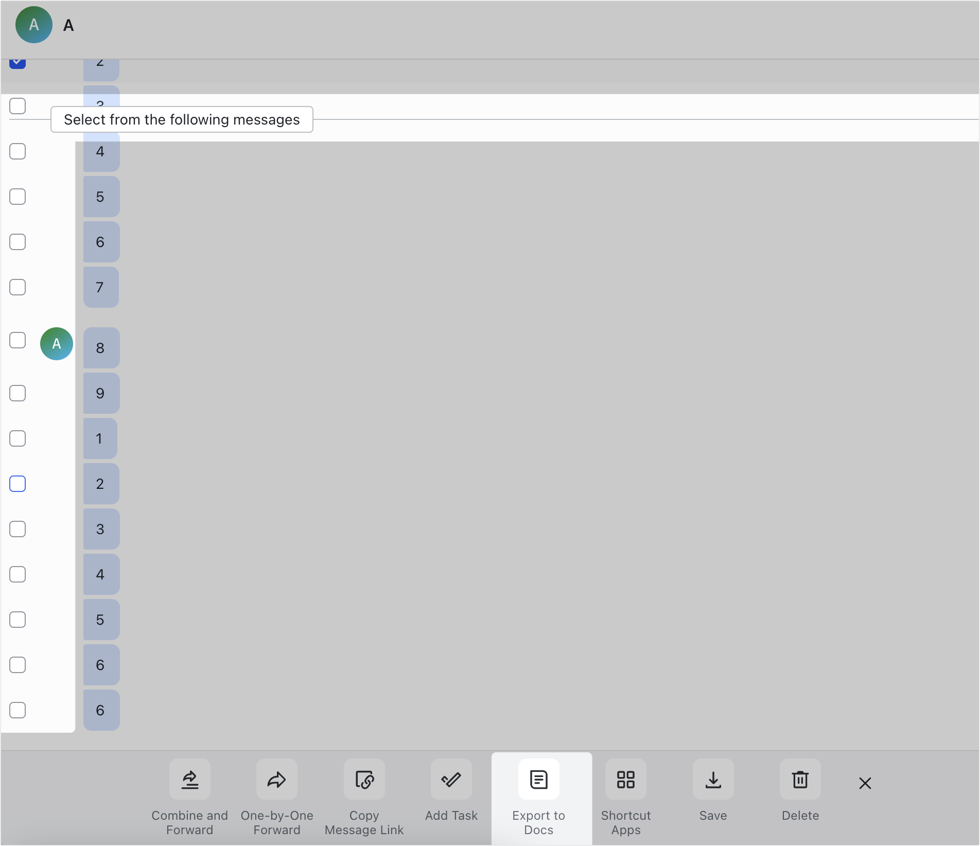Check the checkbox next to message 4
This screenshot has width=980, height=846.
click(18, 151)
